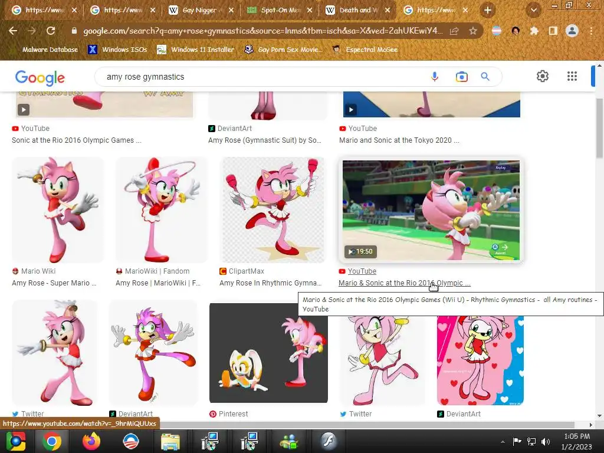604x453 pixels.
Task: Open a new browser tab
Action: coord(488,11)
